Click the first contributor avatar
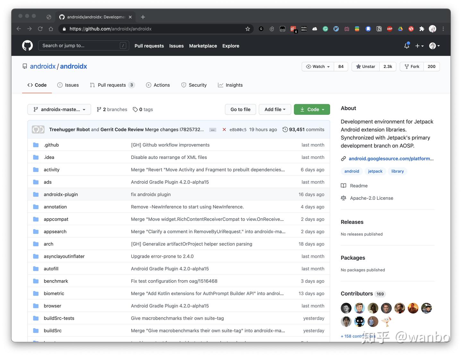Viewport: 462px width, 356px height. click(346, 308)
